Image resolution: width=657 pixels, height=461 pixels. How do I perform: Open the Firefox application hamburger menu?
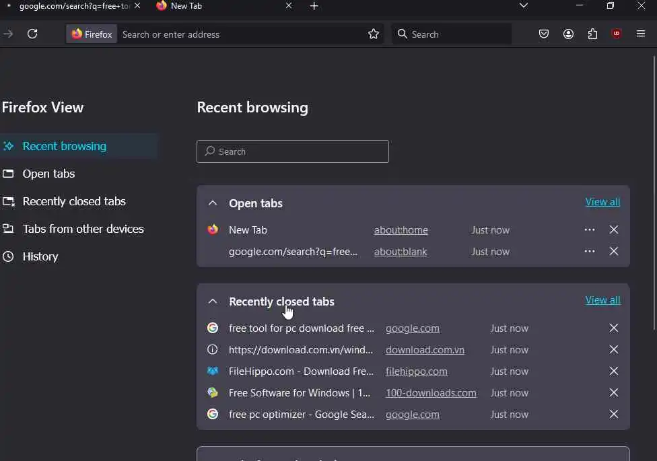tap(641, 34)
